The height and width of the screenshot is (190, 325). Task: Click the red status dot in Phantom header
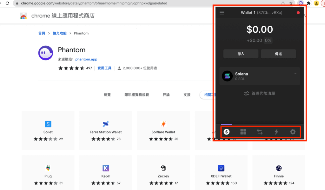click(x=298, y=12)
